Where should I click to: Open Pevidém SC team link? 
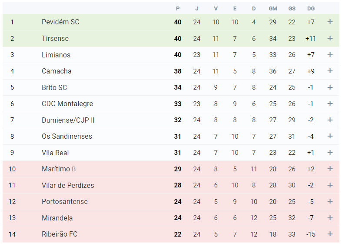pos(60,22)
